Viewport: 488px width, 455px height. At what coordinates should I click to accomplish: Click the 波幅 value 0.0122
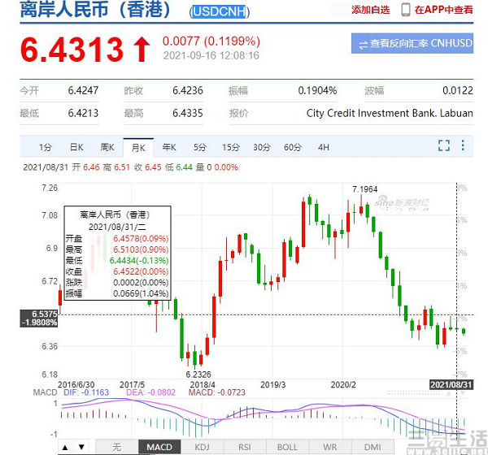tap(458, 90)
